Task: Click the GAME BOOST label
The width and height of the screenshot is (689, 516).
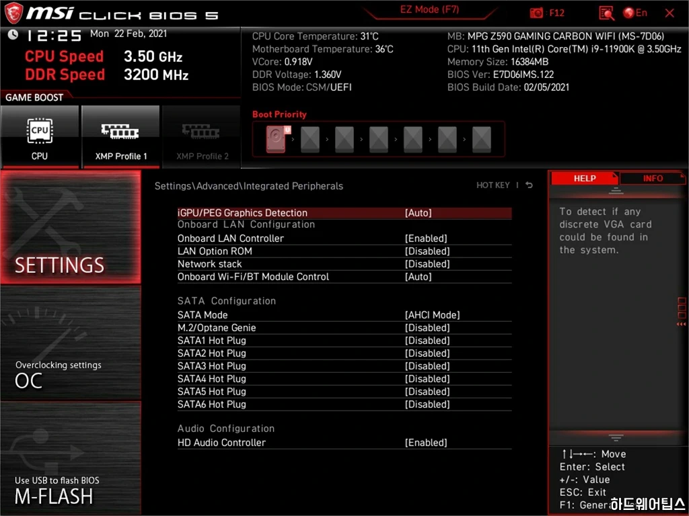Action: tap(34, 97)
